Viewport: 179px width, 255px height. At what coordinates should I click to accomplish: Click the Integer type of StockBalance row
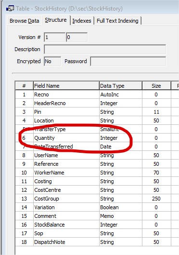(121, 225)
